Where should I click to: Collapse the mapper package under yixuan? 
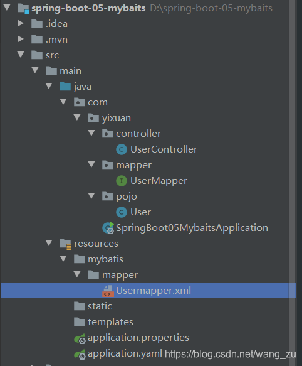[91, 164]
